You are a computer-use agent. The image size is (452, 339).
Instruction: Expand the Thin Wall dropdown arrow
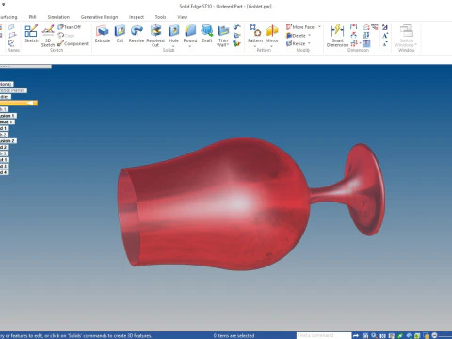(228, 45)
